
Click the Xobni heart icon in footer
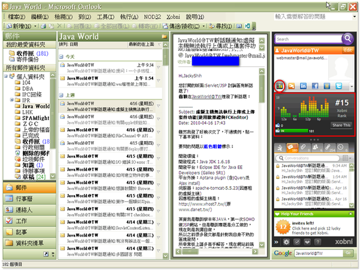click(307, 242)
